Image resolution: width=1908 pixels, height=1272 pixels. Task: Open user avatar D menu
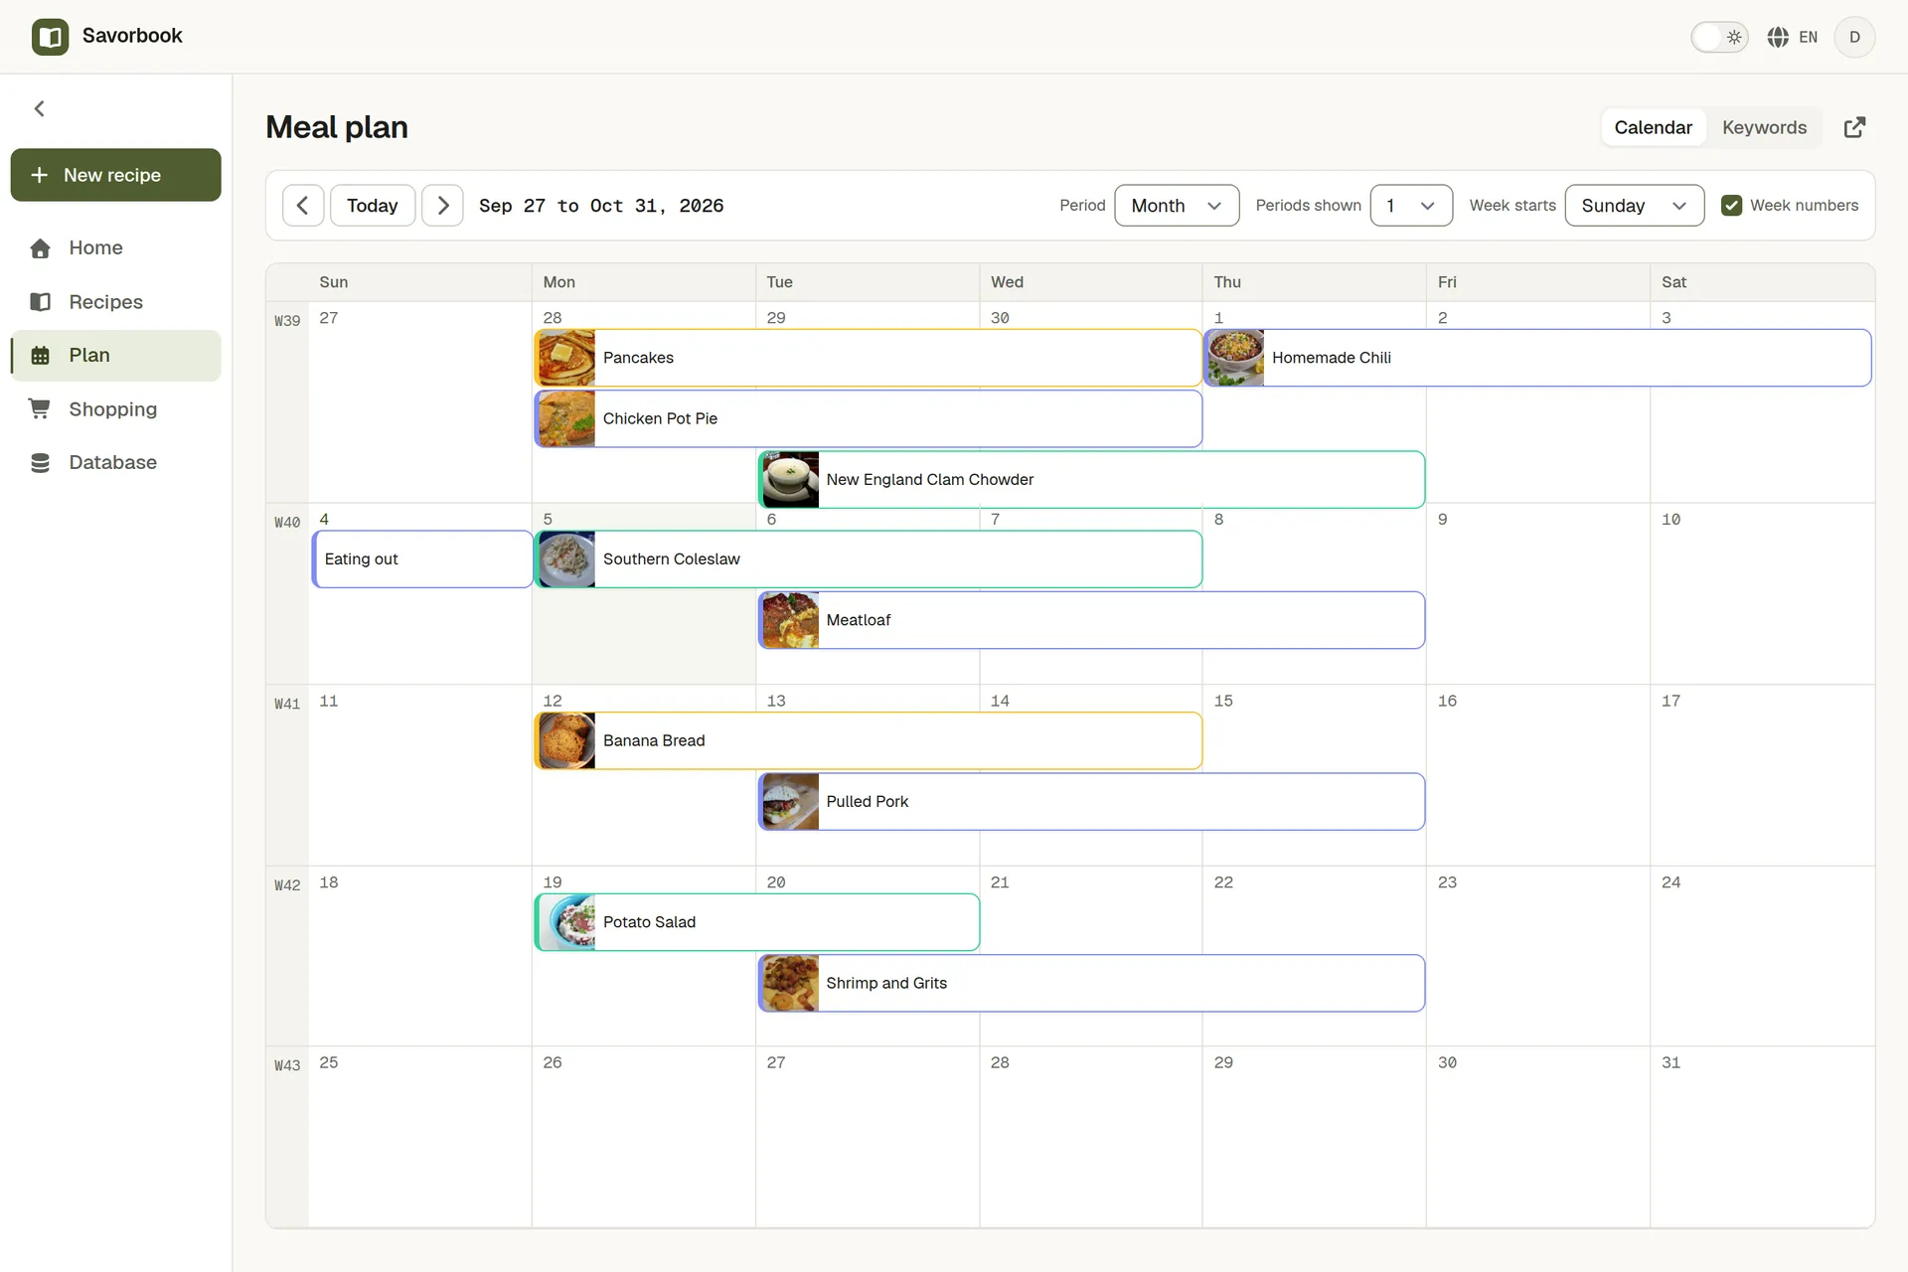[x=1854, y=37]
